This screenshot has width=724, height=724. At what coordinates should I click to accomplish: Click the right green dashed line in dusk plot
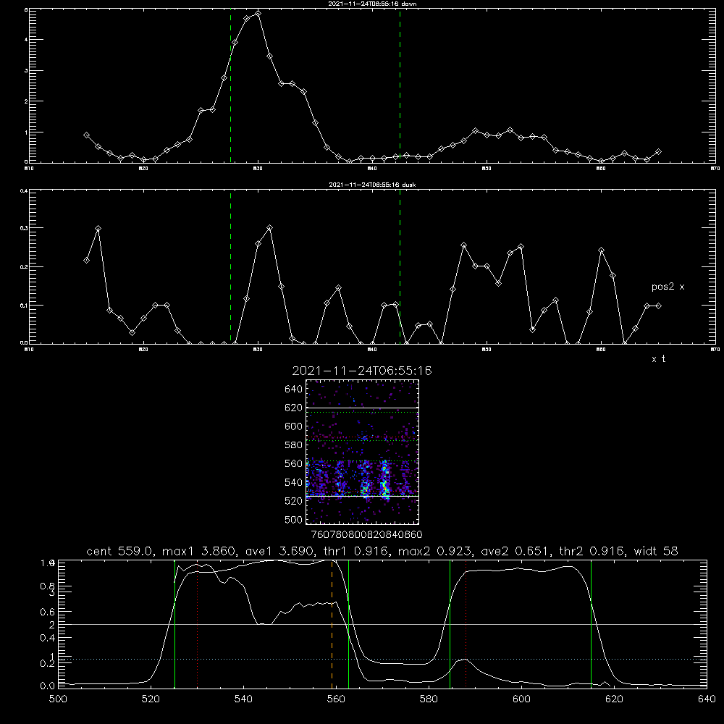[400, 266]
